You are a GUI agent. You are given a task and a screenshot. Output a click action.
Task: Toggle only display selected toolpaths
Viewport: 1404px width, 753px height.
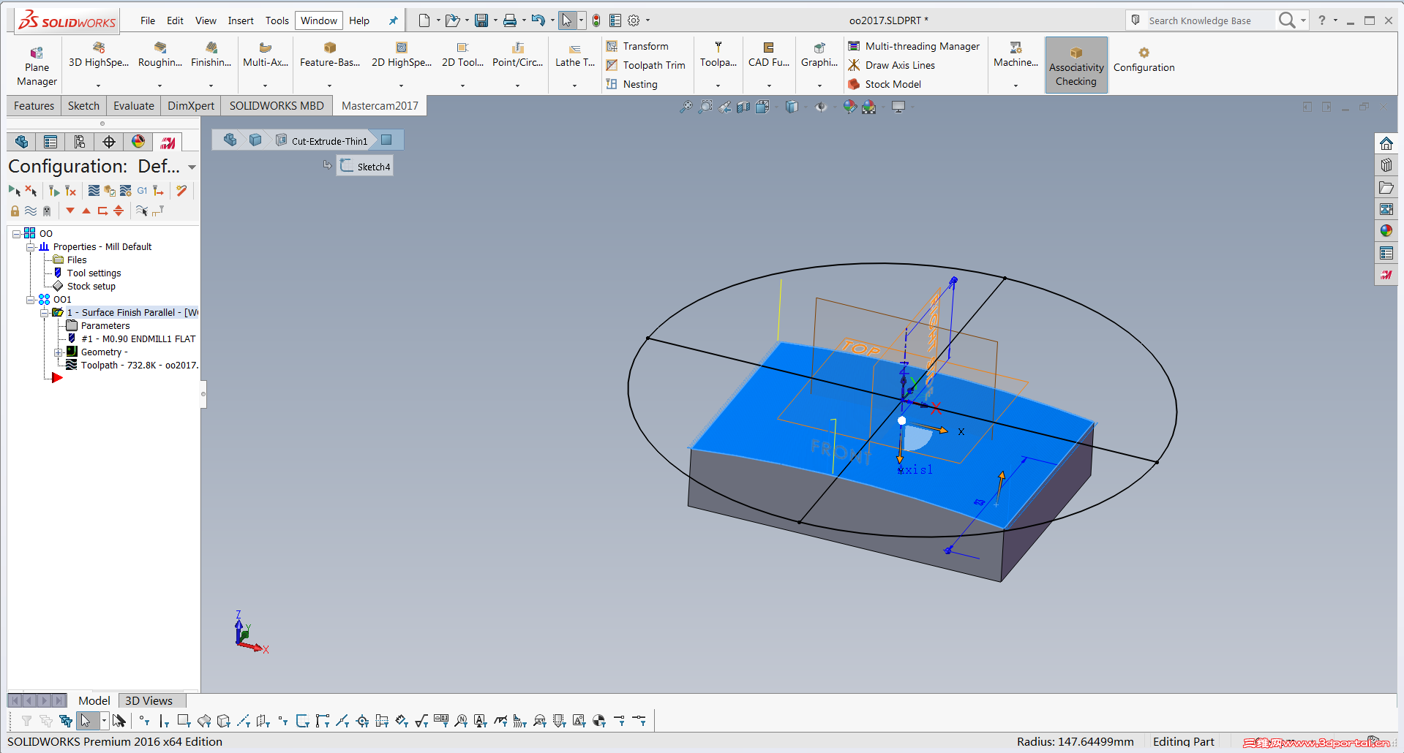coord(142,211)
